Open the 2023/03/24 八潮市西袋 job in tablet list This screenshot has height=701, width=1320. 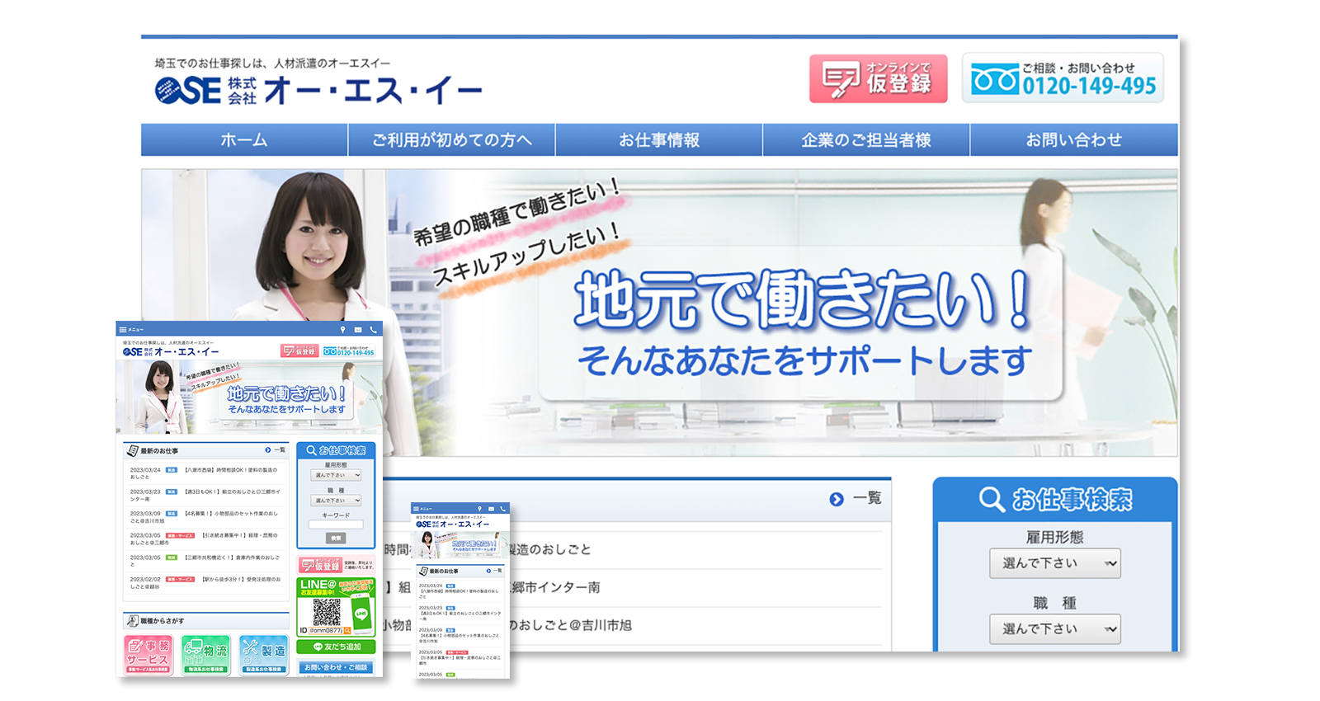[x=205, y=473]
